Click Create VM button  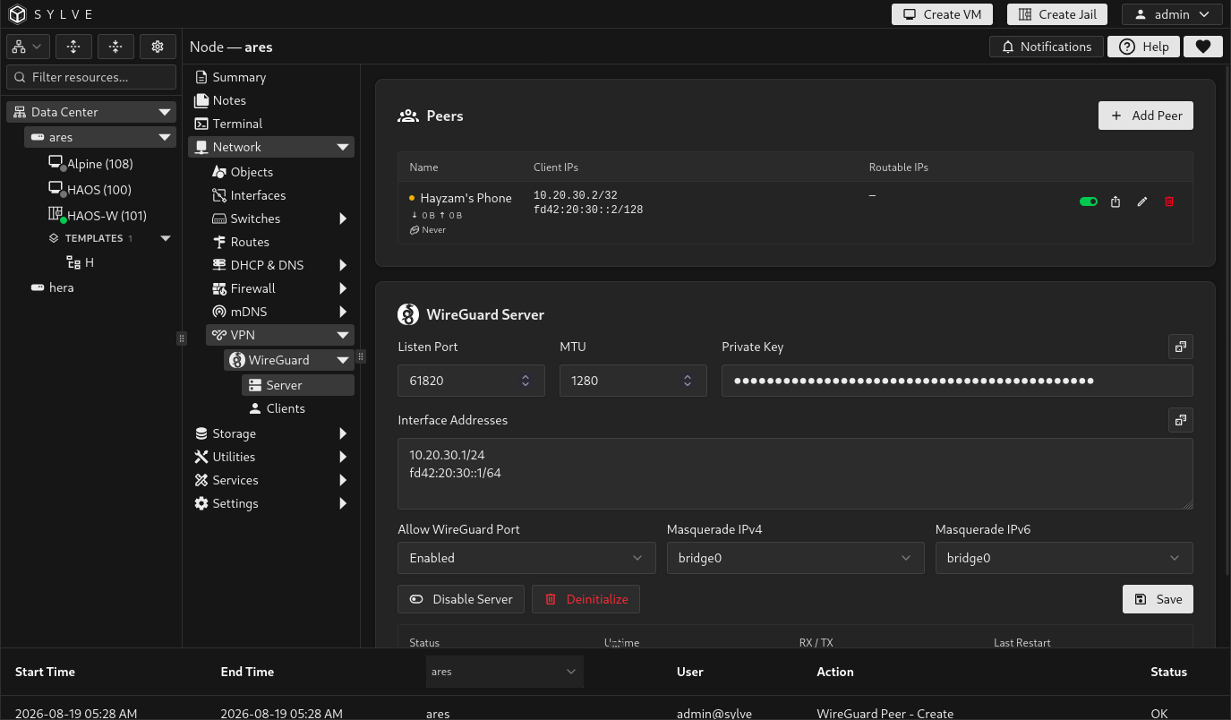click(x=943, y=14)
